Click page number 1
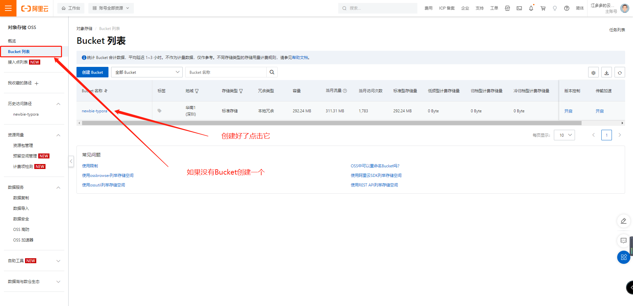This screenshot has height=306, width=633. point(607,135)
